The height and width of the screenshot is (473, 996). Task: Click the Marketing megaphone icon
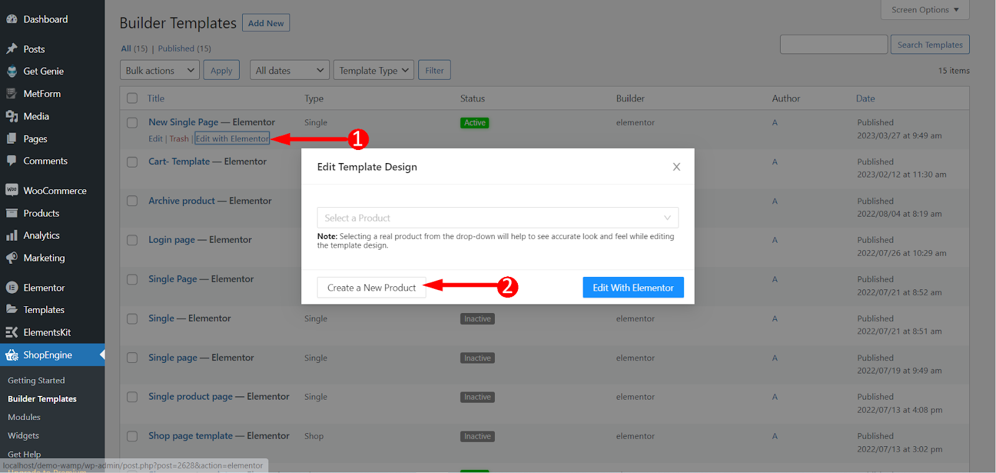[x=12, y=258]
